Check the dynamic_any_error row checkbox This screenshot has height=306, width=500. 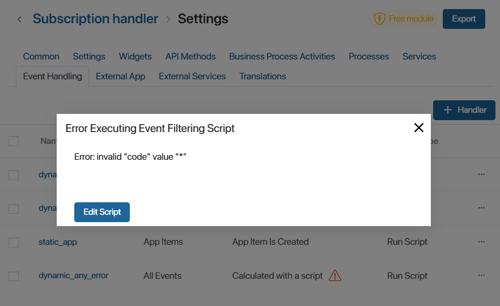click(x=14, y=276)
